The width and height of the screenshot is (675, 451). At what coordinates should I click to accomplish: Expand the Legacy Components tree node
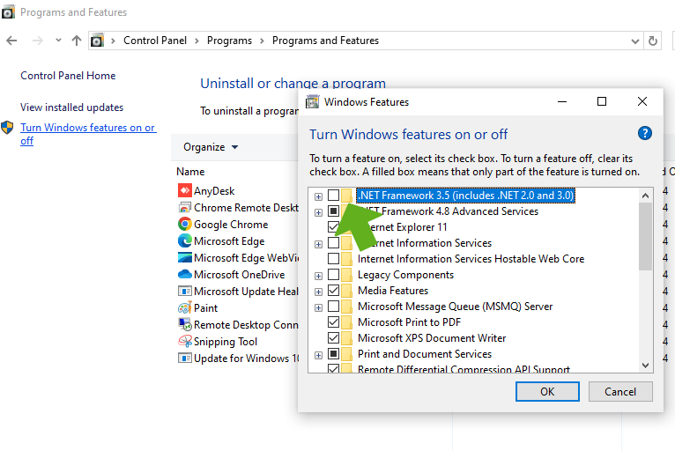[318, 275]
